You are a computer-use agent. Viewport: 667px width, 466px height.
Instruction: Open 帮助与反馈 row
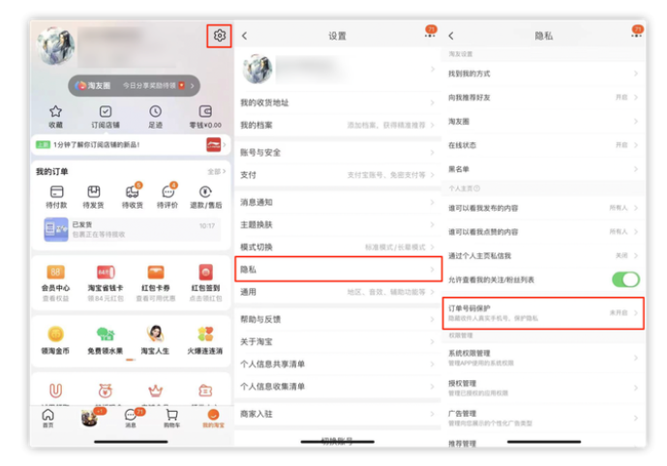[x=338, y=319]
